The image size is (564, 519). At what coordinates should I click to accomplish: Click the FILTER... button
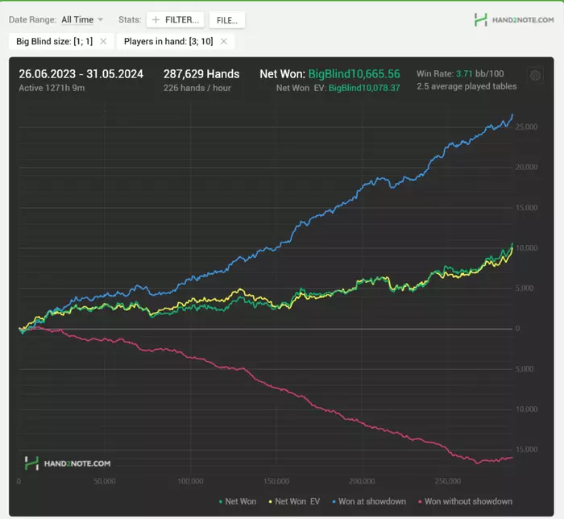coord(175,20)
